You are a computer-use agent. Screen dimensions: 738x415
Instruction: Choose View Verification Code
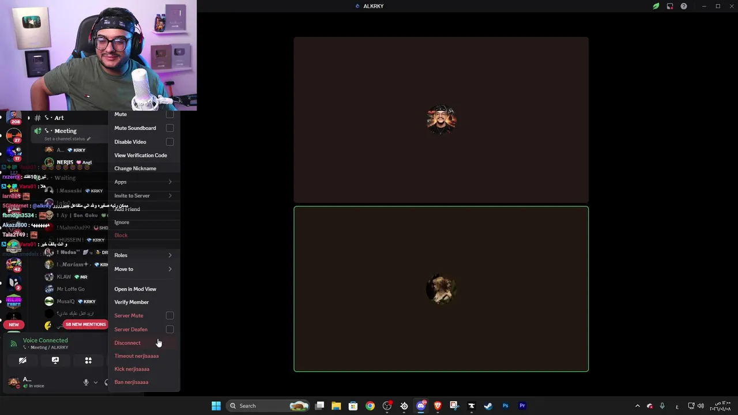pos(144,155)
